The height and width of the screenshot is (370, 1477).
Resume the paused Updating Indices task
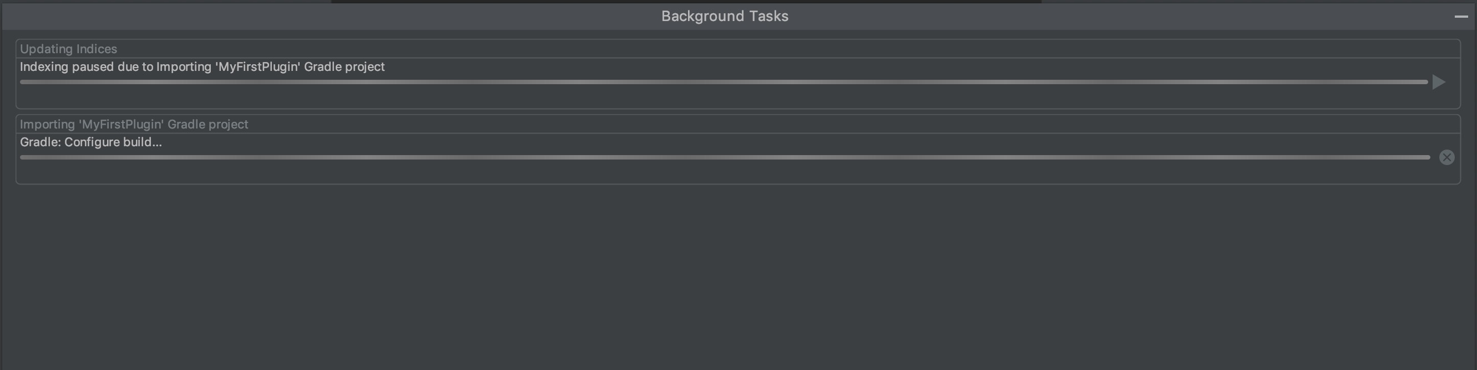(x=1438, y=82)
